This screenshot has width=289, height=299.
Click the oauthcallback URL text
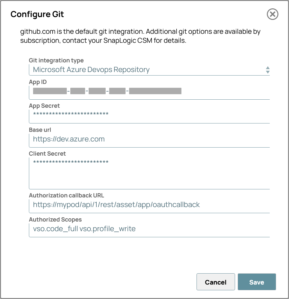pos(116,204)
